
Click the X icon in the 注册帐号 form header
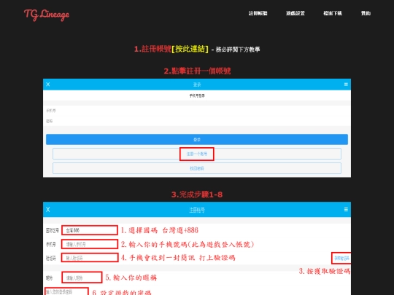point(48,210)
